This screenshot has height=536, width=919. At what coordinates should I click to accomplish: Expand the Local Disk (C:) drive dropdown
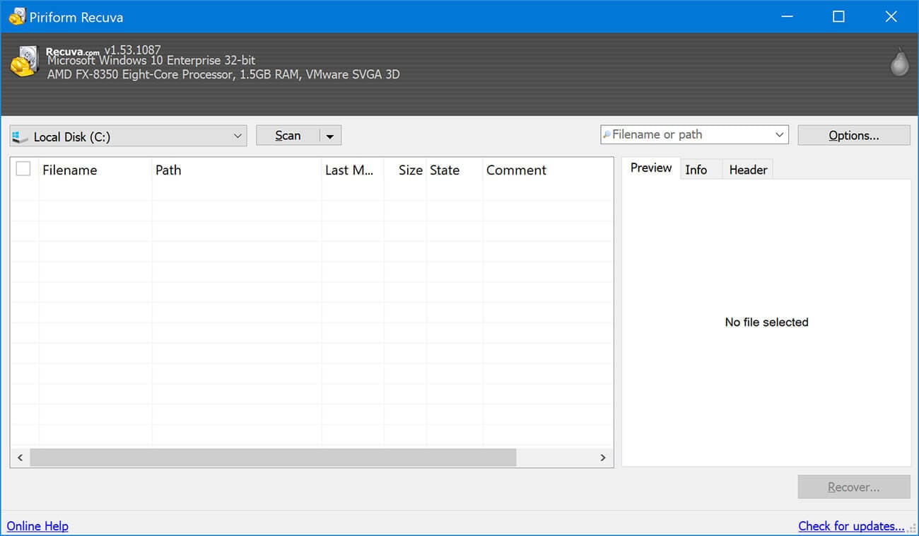click(x=238, y=136)
